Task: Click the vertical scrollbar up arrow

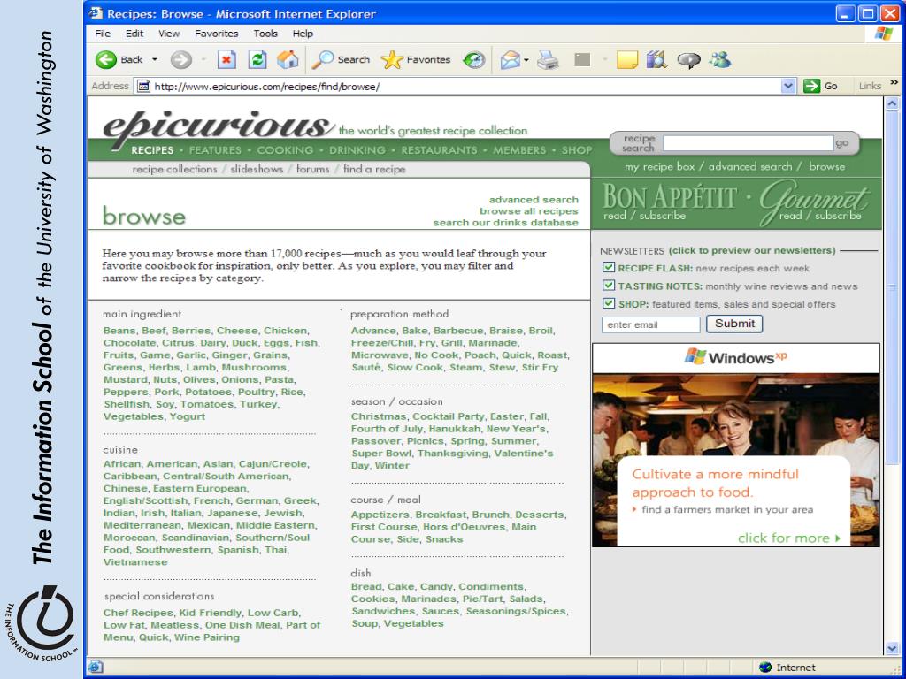Action: [x=892, y=104]
